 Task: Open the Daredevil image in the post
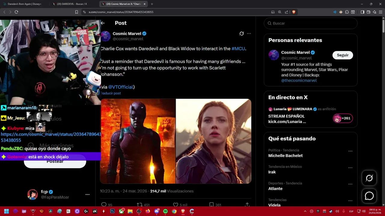[x=138, y=141]
